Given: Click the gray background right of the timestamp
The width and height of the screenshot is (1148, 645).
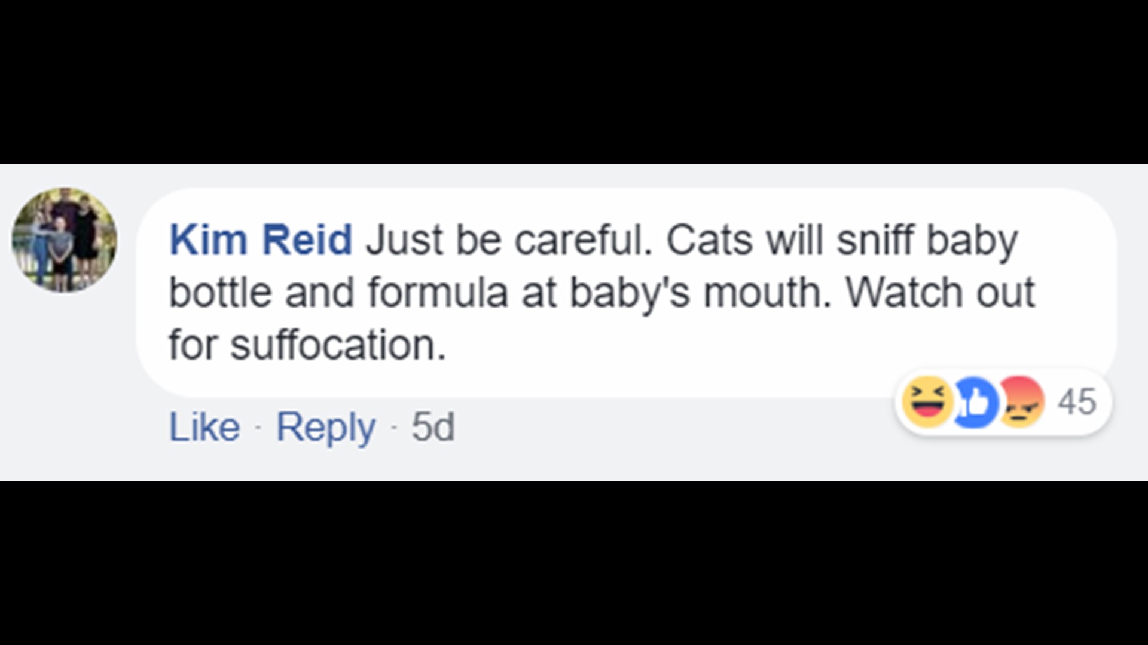Looking at the screenshot, I should pyautogui.click(x=658, y=436).
